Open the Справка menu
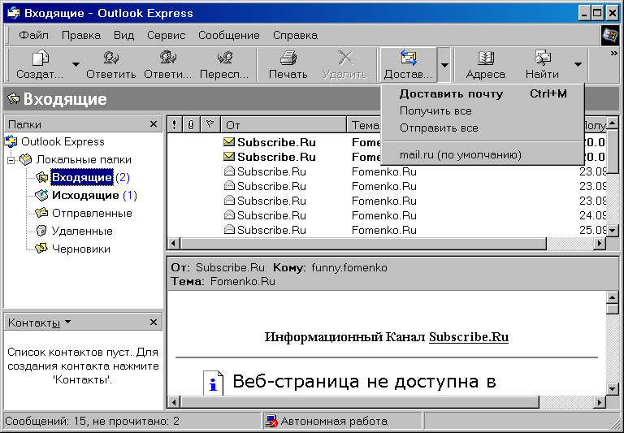This screenshot has height=433, width=624. (x=295, y=36)
